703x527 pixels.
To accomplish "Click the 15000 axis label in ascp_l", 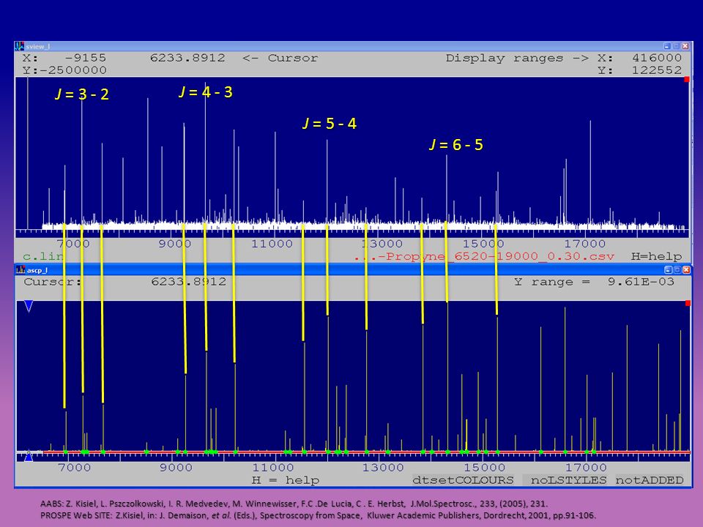I will (485, 468).
